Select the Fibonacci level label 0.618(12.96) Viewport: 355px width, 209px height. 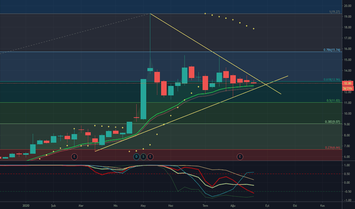point(332,79)
